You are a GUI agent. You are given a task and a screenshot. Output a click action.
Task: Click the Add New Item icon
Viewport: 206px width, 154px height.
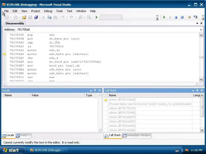click(x=15, y=17)
